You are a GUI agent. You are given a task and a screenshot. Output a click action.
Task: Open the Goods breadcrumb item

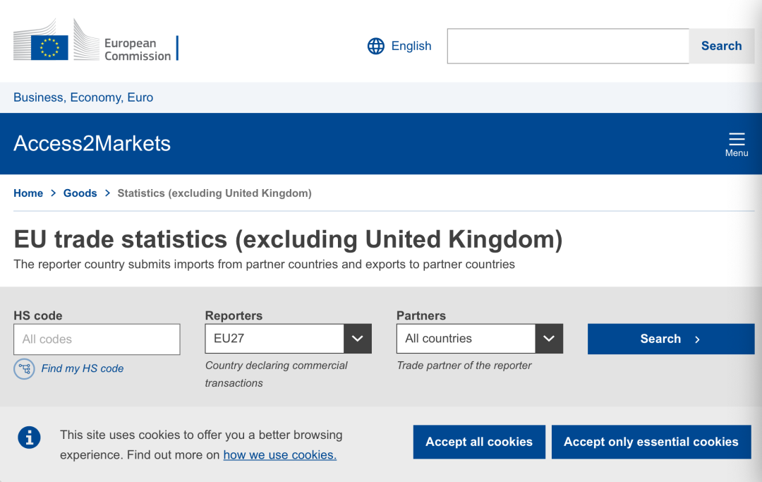pyautogui.click(x=80, y=193)
